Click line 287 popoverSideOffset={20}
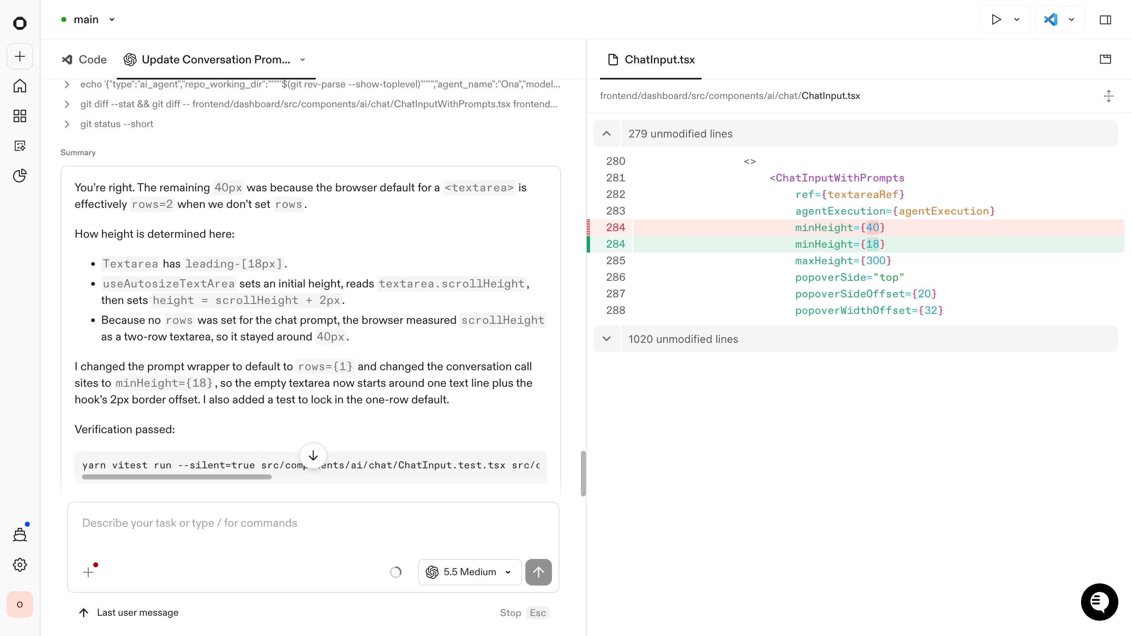 click(866, 294)
